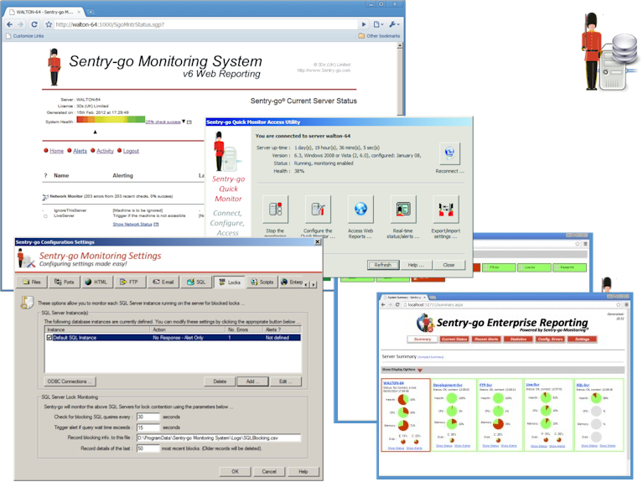The height and width of the screenshot is (482, 643).
Task: Open the page menu dropdown in browser toolbar
Action: (x=378, y=24)
